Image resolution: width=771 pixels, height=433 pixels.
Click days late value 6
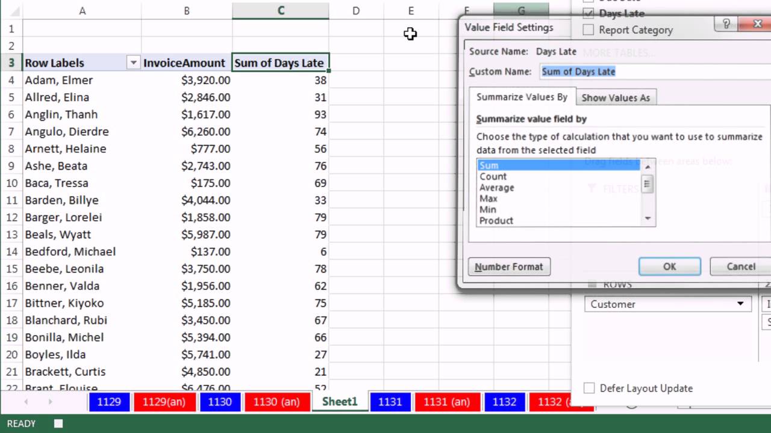click(281, 251)
